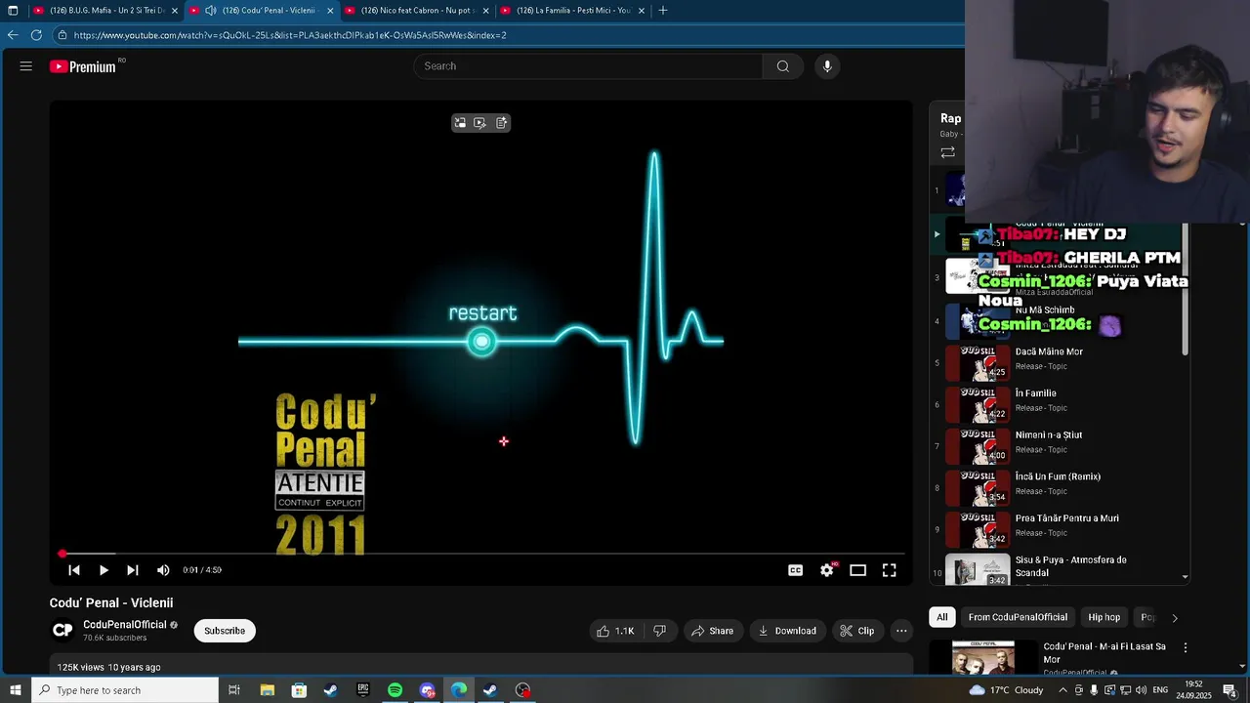Subscribe to CoduPenalOfficial
The image size is (1250, 703).
[x=225, y=631]
